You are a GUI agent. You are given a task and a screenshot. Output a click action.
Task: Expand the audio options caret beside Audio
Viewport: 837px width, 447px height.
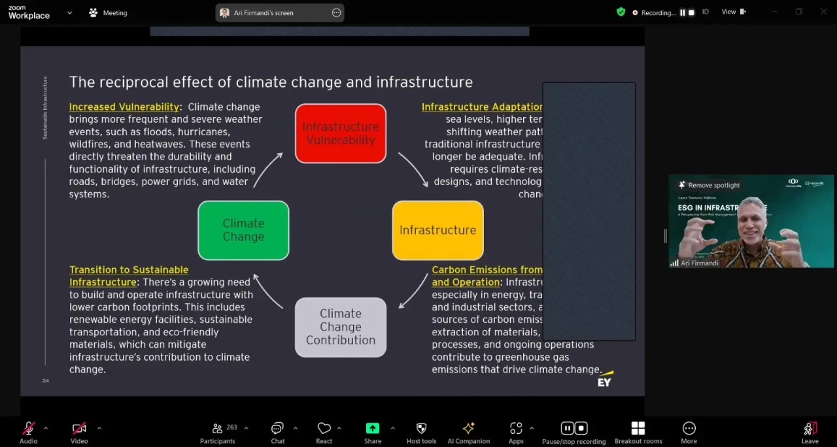[x=46, y=428]
